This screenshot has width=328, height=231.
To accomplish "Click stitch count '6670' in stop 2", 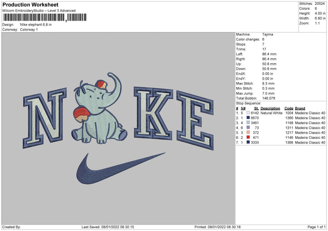I will 255,118.
